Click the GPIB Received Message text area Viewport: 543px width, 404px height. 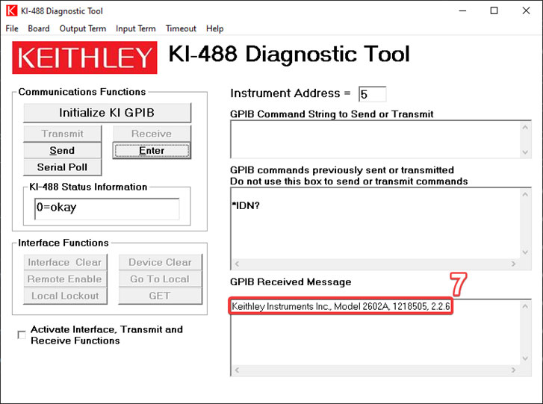point(375,336)
